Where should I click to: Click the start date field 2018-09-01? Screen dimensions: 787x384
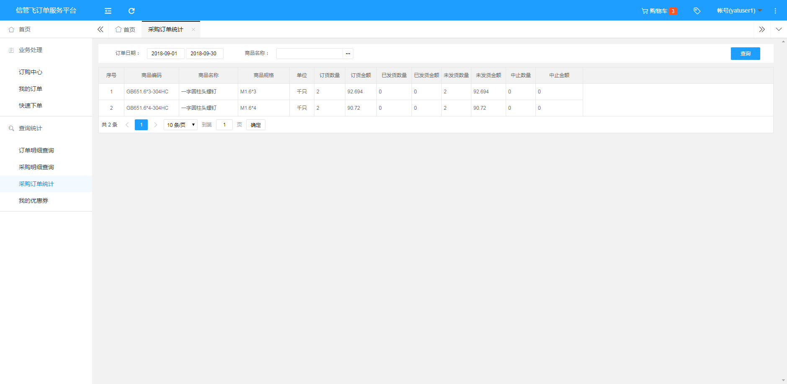click(x=165, y=54)
